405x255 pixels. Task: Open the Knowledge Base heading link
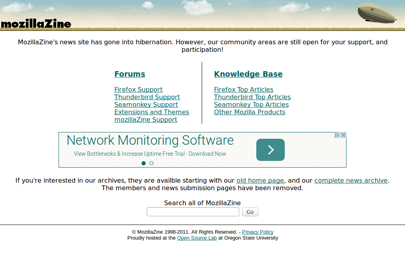248,74
